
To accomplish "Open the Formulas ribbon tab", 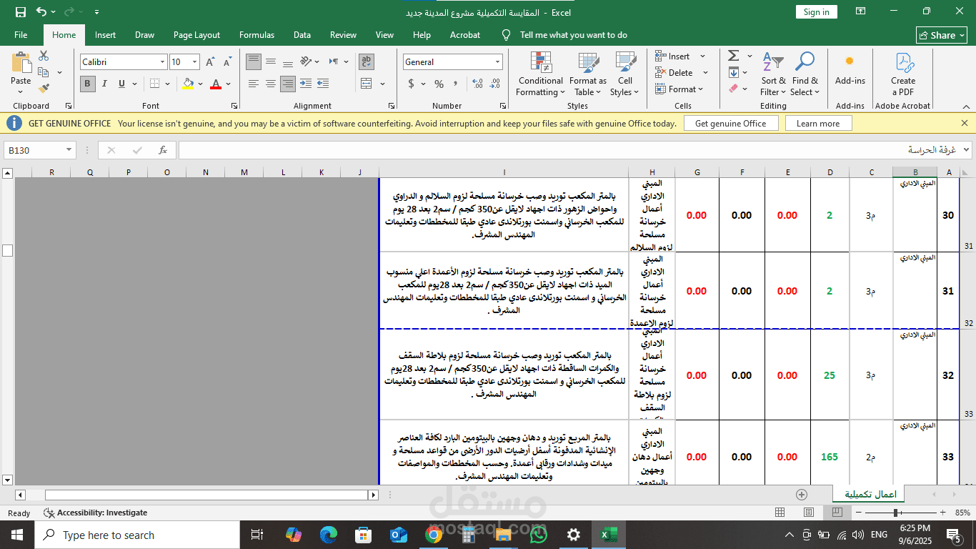I will [x=257, y=35].
